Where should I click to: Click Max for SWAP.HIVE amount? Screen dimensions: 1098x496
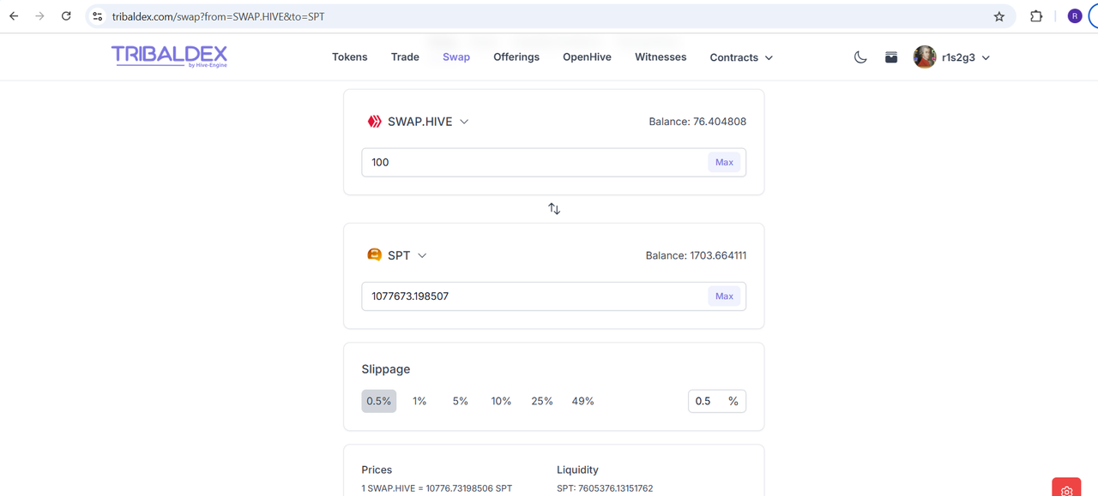pyautogui.click(x=725, y=162)
